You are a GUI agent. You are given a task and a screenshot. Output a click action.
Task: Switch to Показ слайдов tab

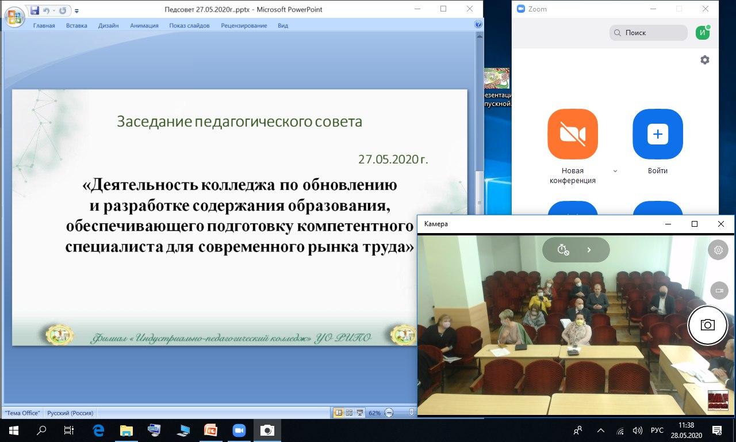(x=189, y=25)
